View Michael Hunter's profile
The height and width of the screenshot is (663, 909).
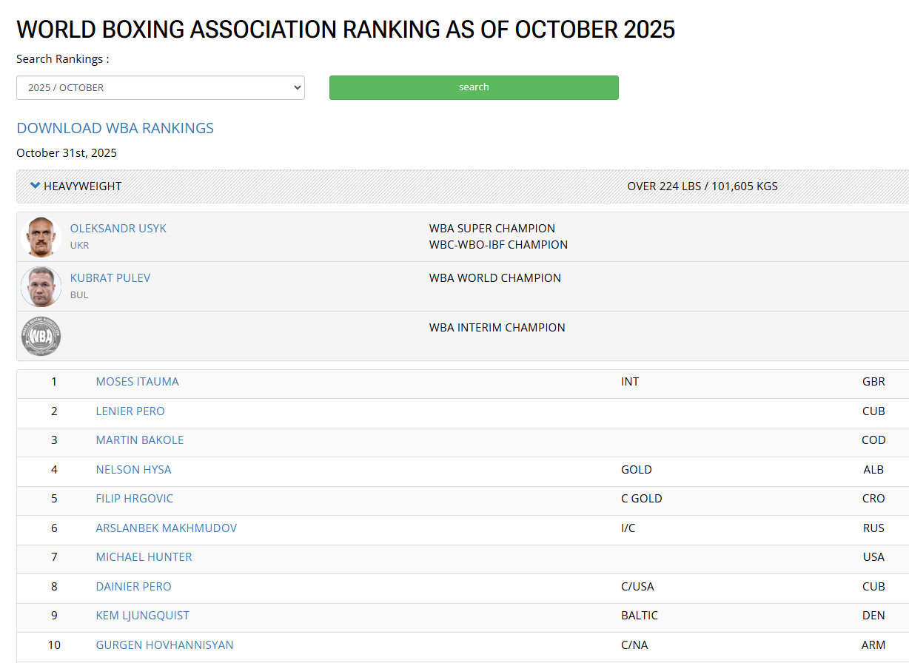(144, 556)
